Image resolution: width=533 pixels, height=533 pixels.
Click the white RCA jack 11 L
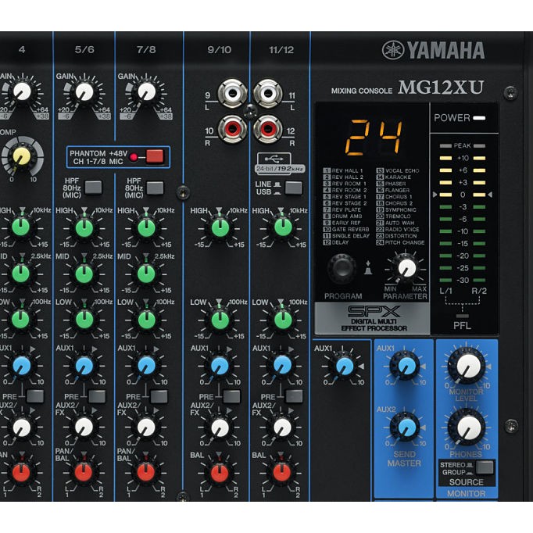click(x=268, y=93)
